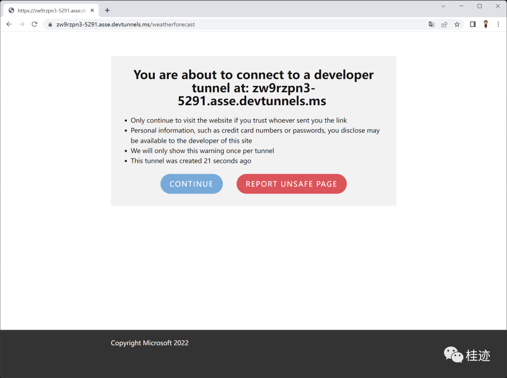Click the browser Forward arrow
The height and width of the screenshot is (378, 507).
(22, 24)
